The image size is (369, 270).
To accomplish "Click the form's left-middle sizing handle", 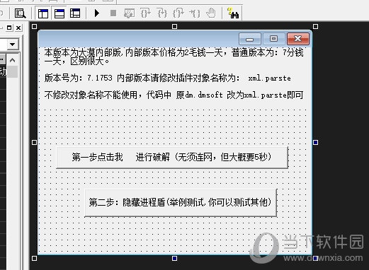I will tap(34, 142).
